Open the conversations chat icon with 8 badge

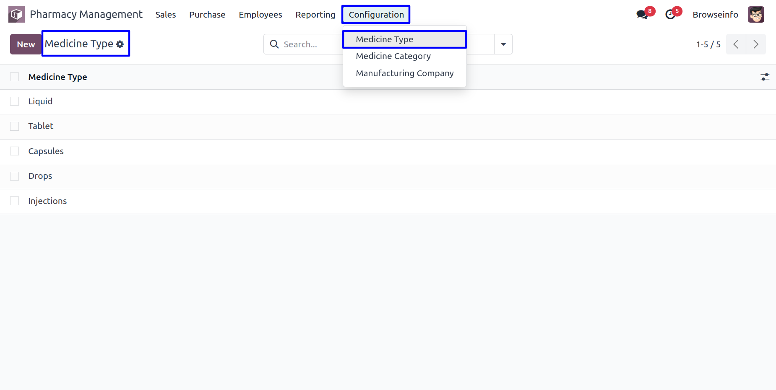[642, 15]
